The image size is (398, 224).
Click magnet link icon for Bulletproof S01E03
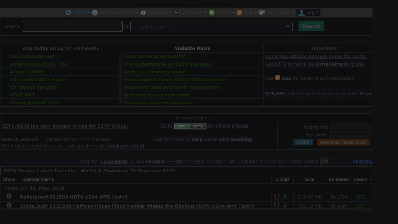tap(276, 197)
